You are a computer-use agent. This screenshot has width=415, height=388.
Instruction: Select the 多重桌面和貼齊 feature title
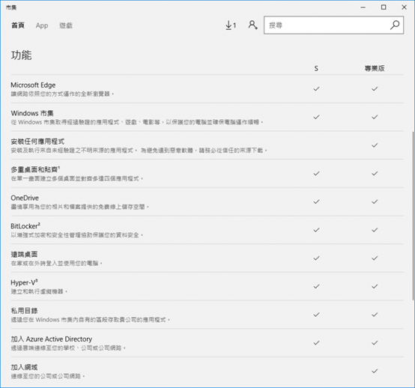click(35, 169)
